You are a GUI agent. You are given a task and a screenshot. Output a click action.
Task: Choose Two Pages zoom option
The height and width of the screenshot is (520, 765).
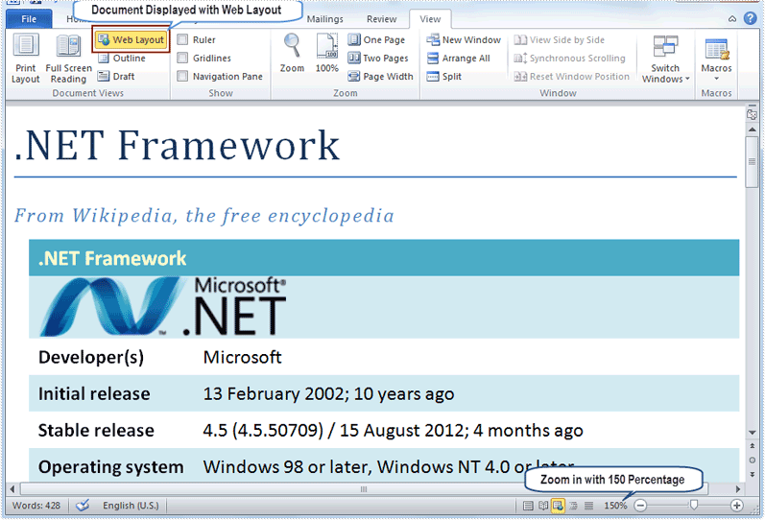point(378,59)
